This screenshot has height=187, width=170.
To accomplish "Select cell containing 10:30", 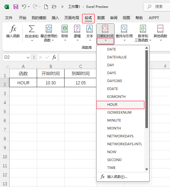I will pyautogui.click(x=51, y=83).
